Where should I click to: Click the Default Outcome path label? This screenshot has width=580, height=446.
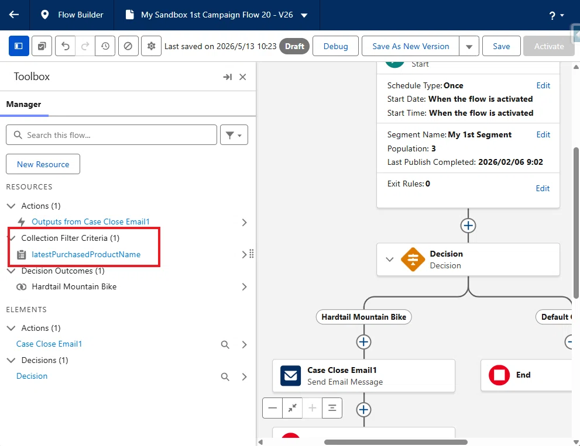tap(554, 317)
